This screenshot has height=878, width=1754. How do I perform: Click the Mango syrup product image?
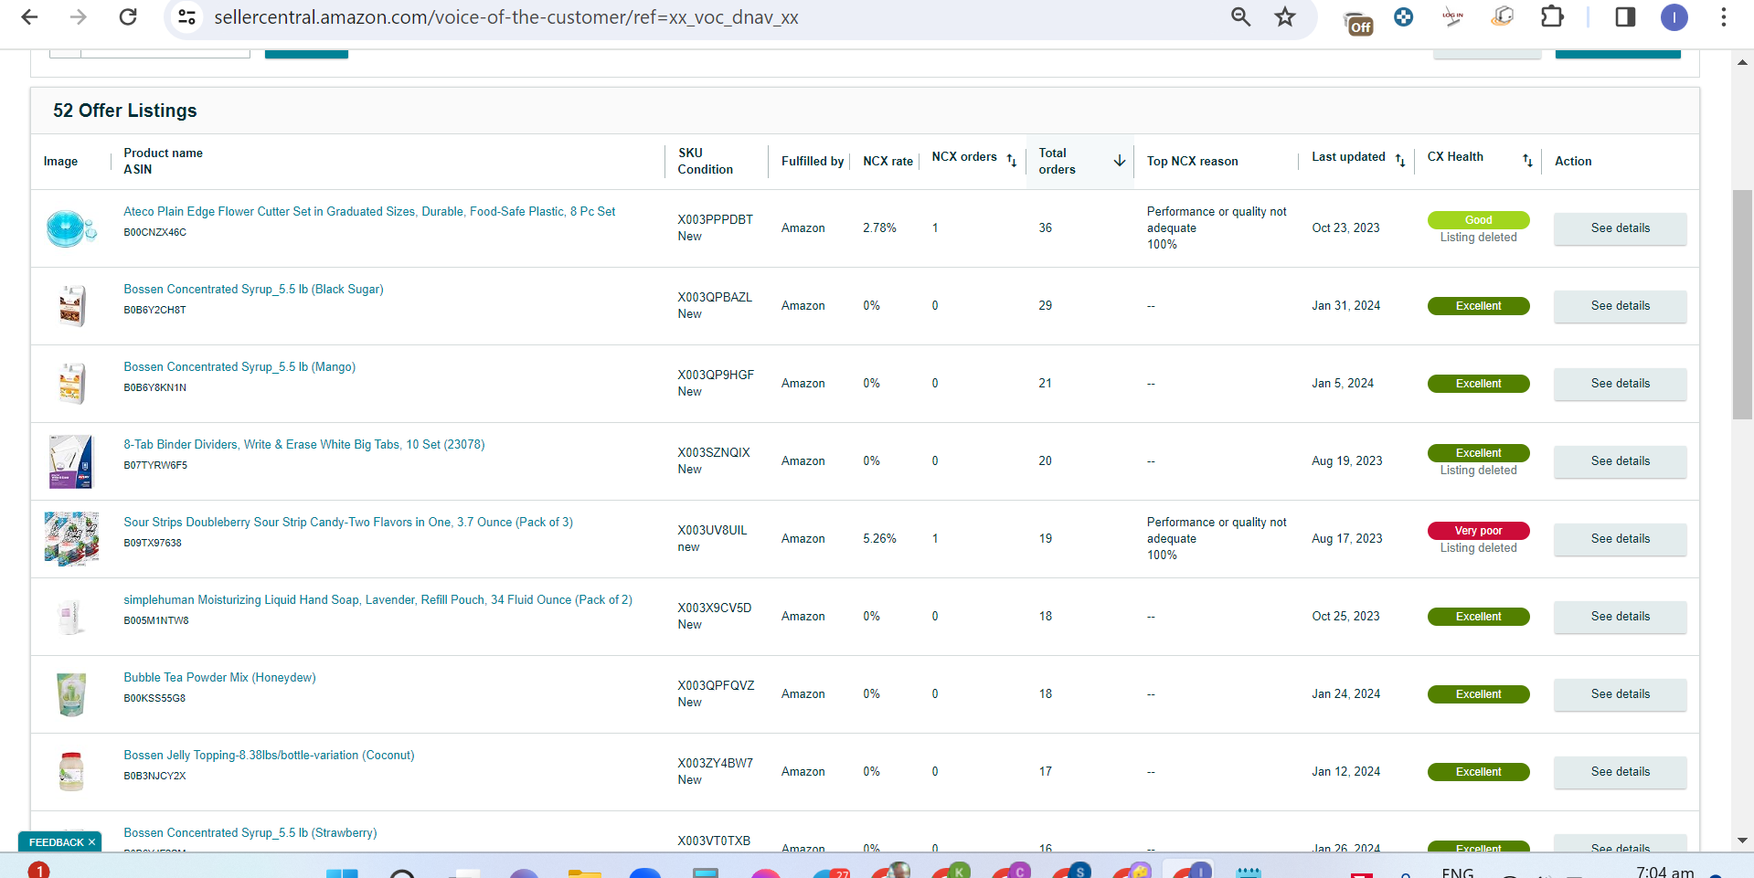click(x=71, y=384)
